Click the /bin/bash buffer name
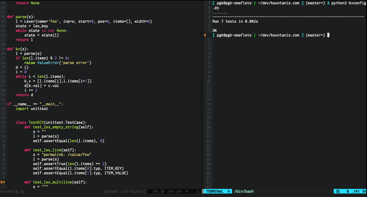367x197 pixels. [244, 191]
